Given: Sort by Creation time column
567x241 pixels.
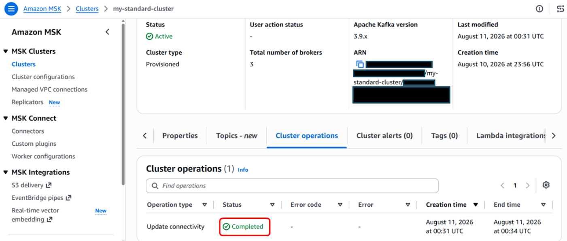Looking at the screenshot, I should [x=476, y=205].
